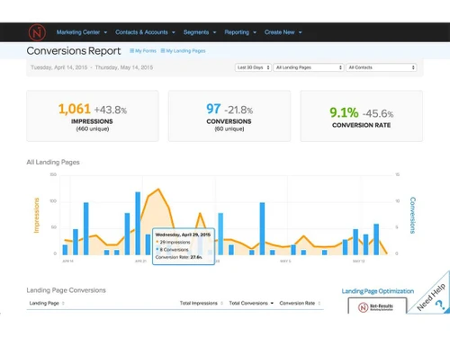
Task: Click the 1,061 Impressions stat card
Action: click(93, 116)
